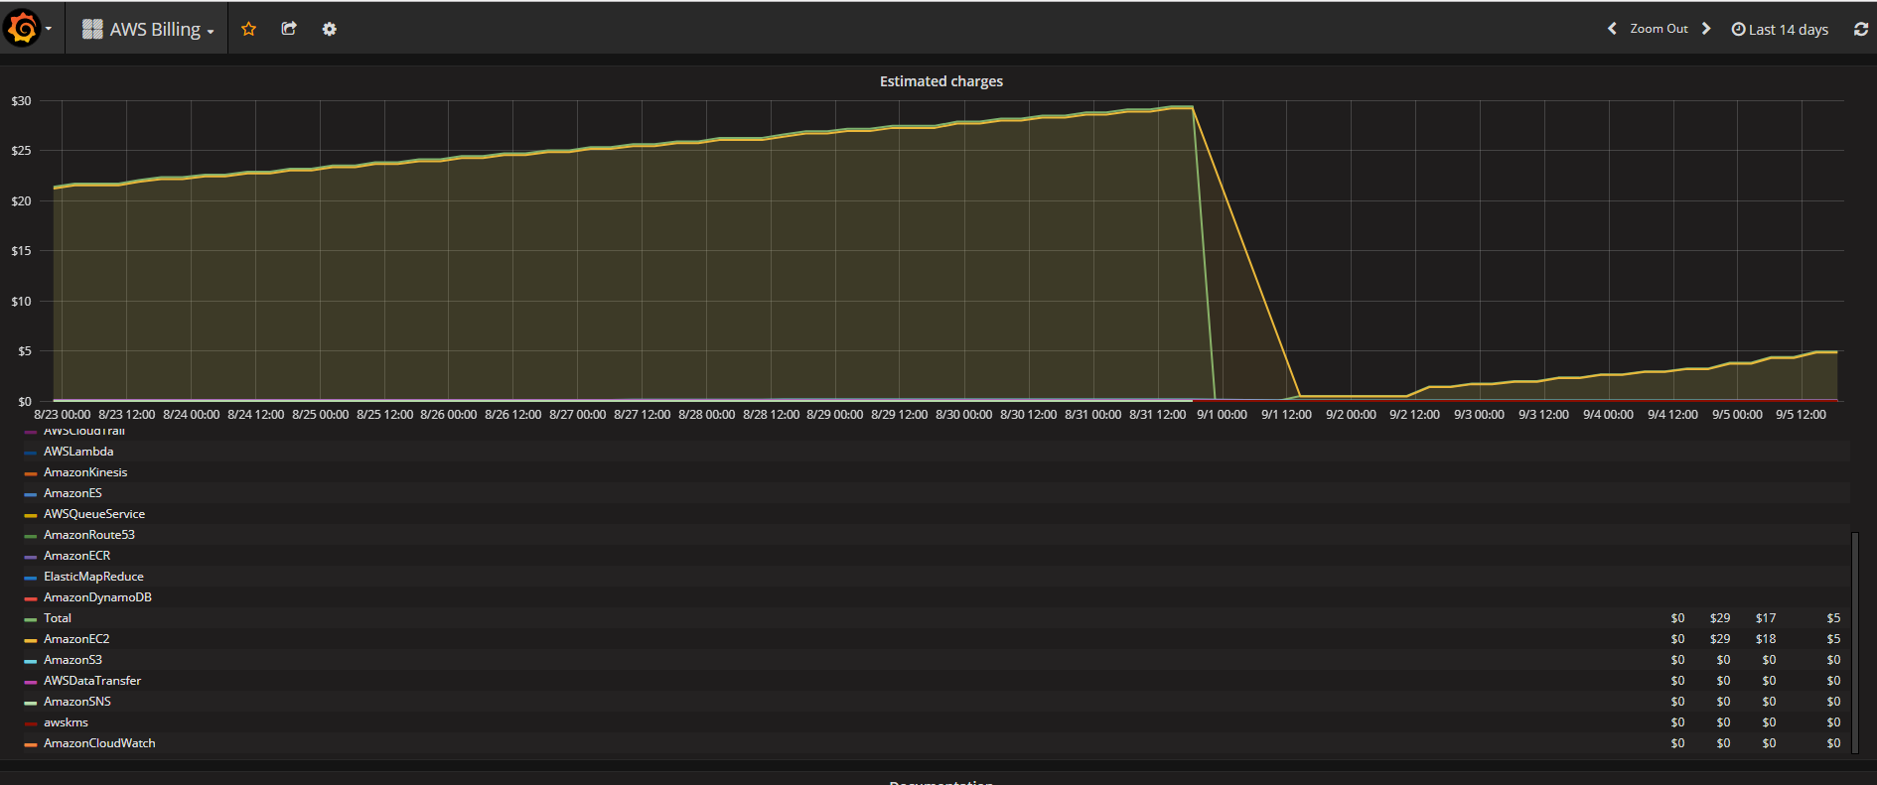This screenshot has width=1877, height=785.
Task: Shift time range backward with left arrow
Action: point(1612,29)
